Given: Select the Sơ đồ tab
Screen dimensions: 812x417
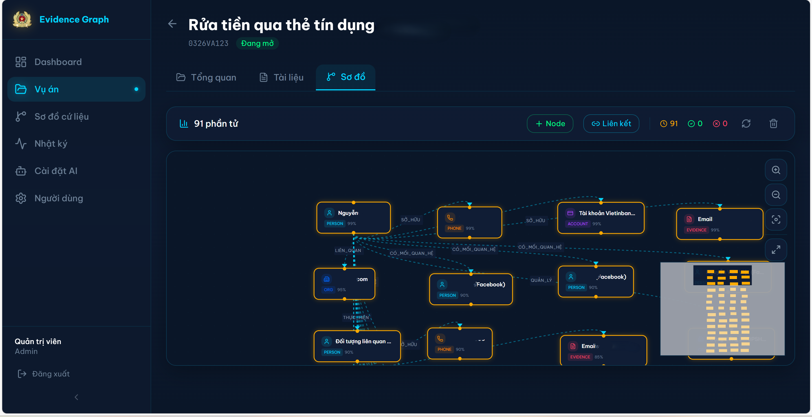Looking at the screenshot, I should pos(346,77).
